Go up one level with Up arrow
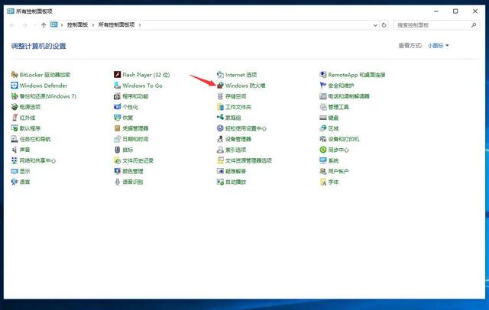 coord(44,25)
